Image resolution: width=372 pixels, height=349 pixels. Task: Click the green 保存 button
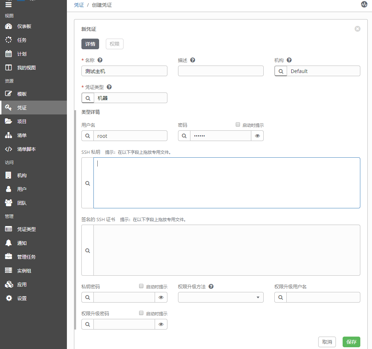[351, 342]
